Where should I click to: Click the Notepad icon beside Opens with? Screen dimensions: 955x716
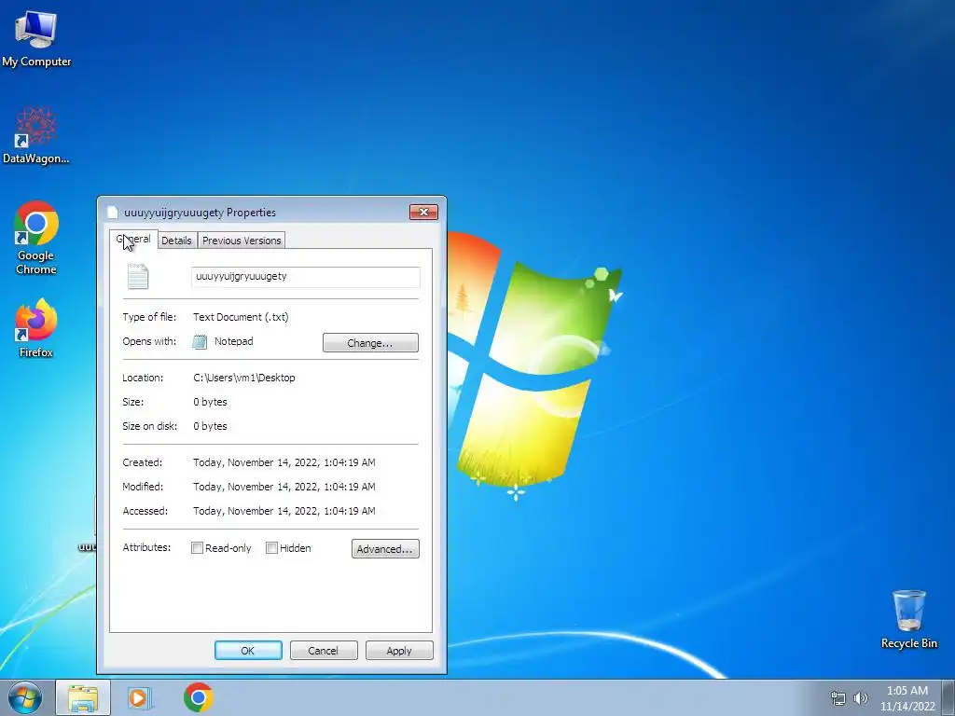[x=200, y=341]
